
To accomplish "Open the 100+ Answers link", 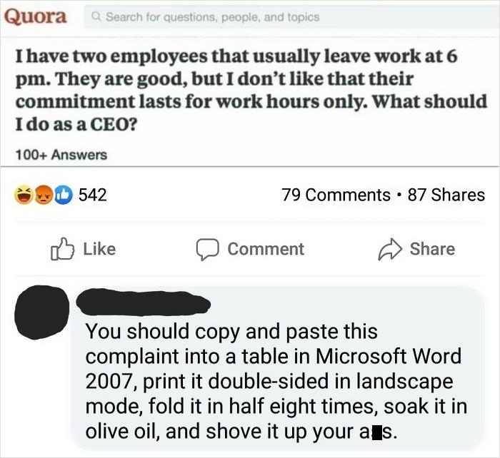I will (61, 155).
